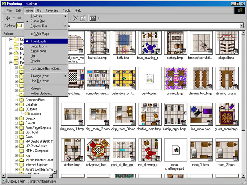Open the Go menu
This screenshot has height=185, width=247.
click(x=39, y=11)
